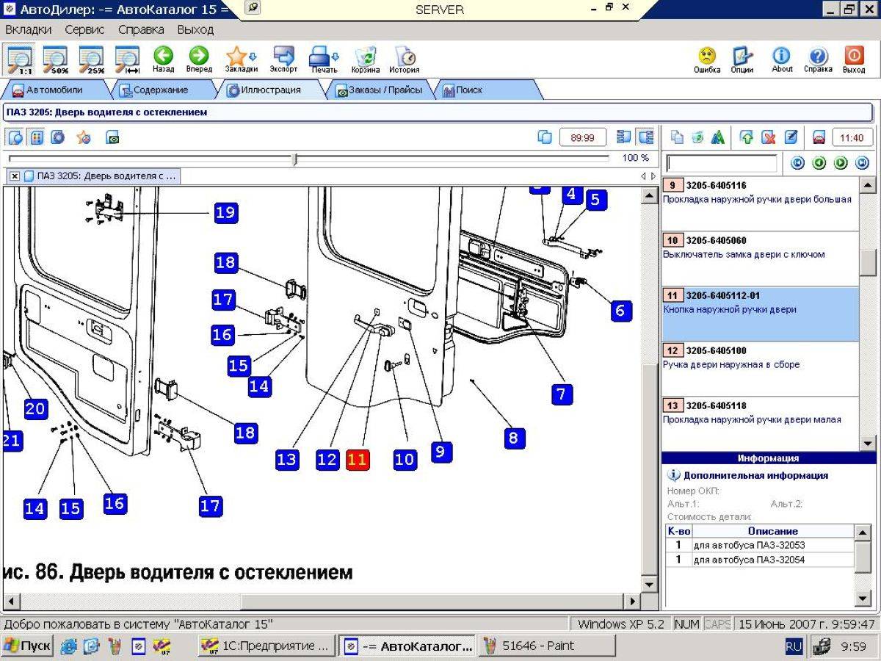Click the 89:99 counter button
Viewport: 881px width, 661px height.
pyautogui.click(x=583, y=137)
